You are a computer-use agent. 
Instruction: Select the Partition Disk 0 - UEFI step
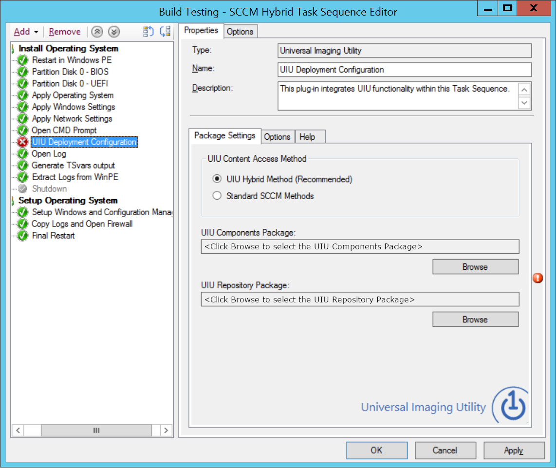point(70,83)
